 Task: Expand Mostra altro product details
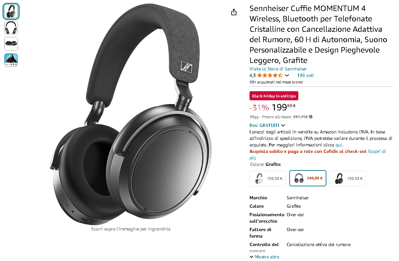click(264, 257)
